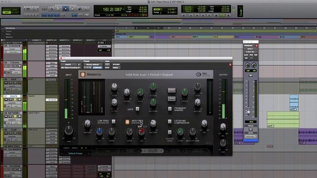The height and width of the screenshot is (178, 317).
Task: Click the Gate release green knob
Action: 153,102
